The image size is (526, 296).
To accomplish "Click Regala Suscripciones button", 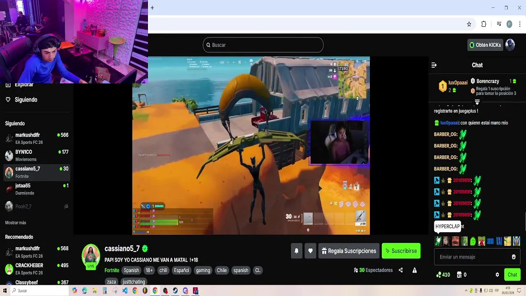I will (x=348, y=251).
